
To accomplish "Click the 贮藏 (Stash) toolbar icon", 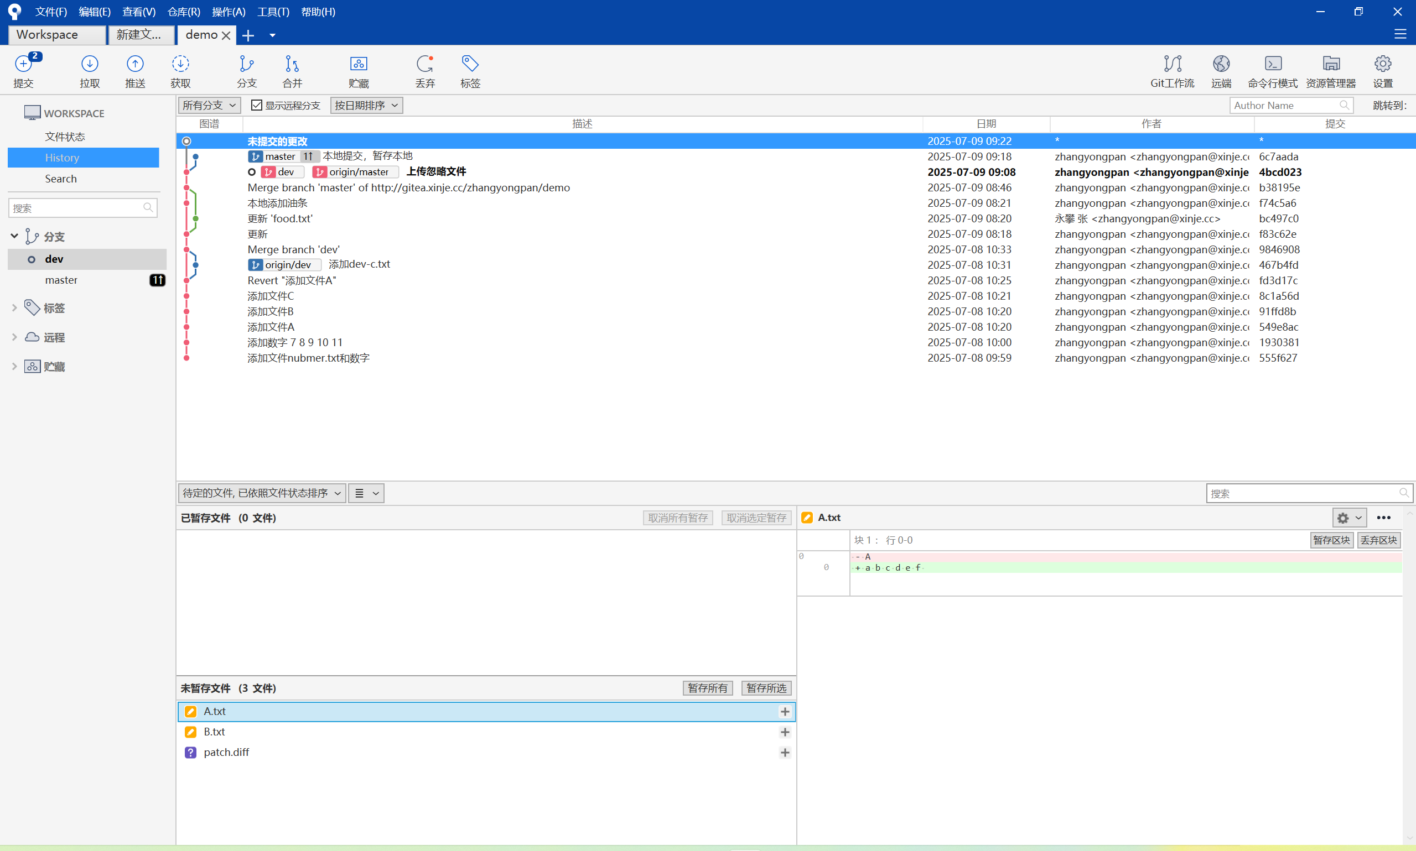I will pos(359,70).
